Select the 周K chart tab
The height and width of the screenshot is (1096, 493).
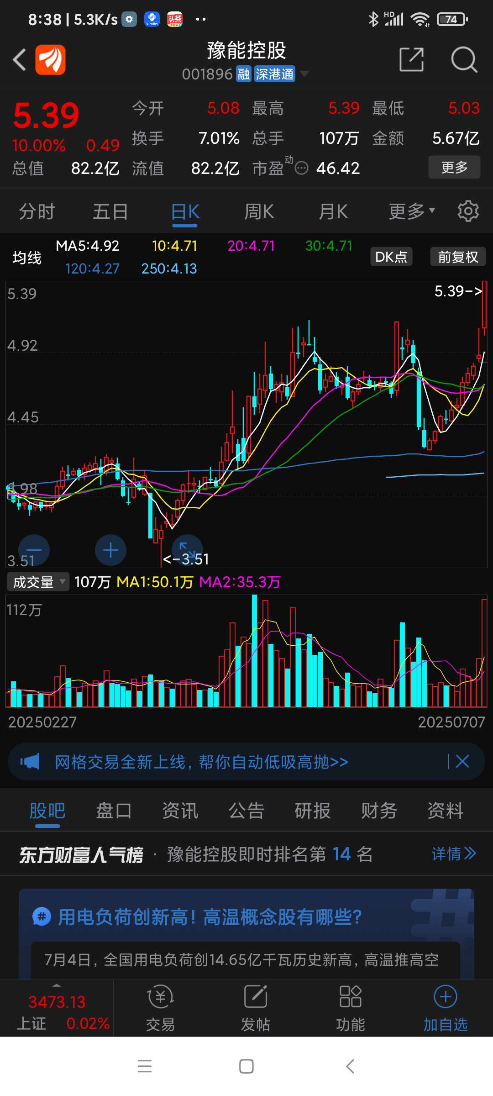259,211
